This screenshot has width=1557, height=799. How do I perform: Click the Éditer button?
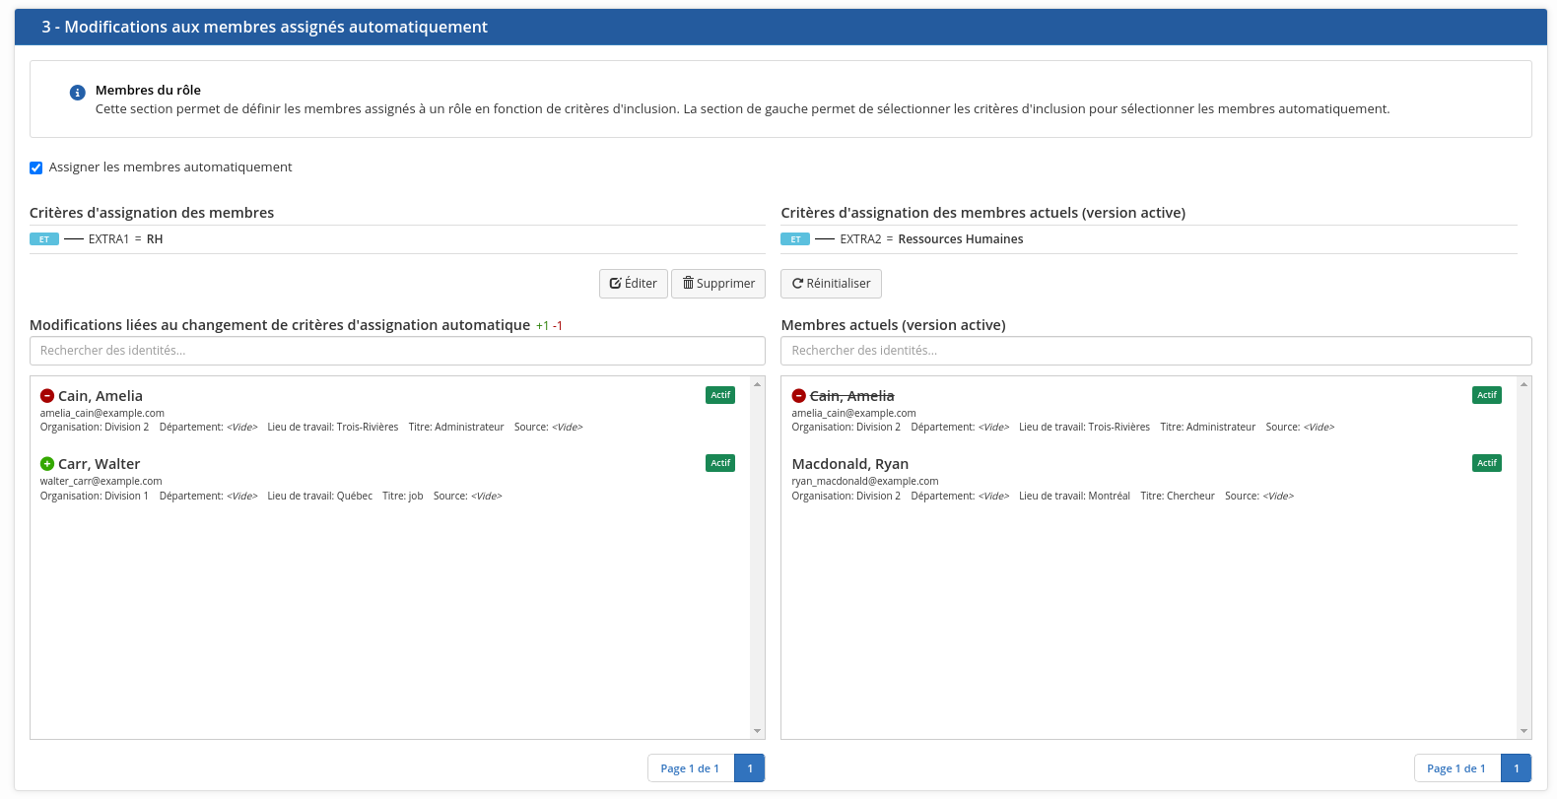pyautogui.click(x=634, y=284)
